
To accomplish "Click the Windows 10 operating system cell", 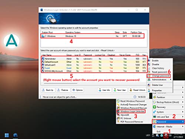I will pyautogui.click(x=71, y=36).
